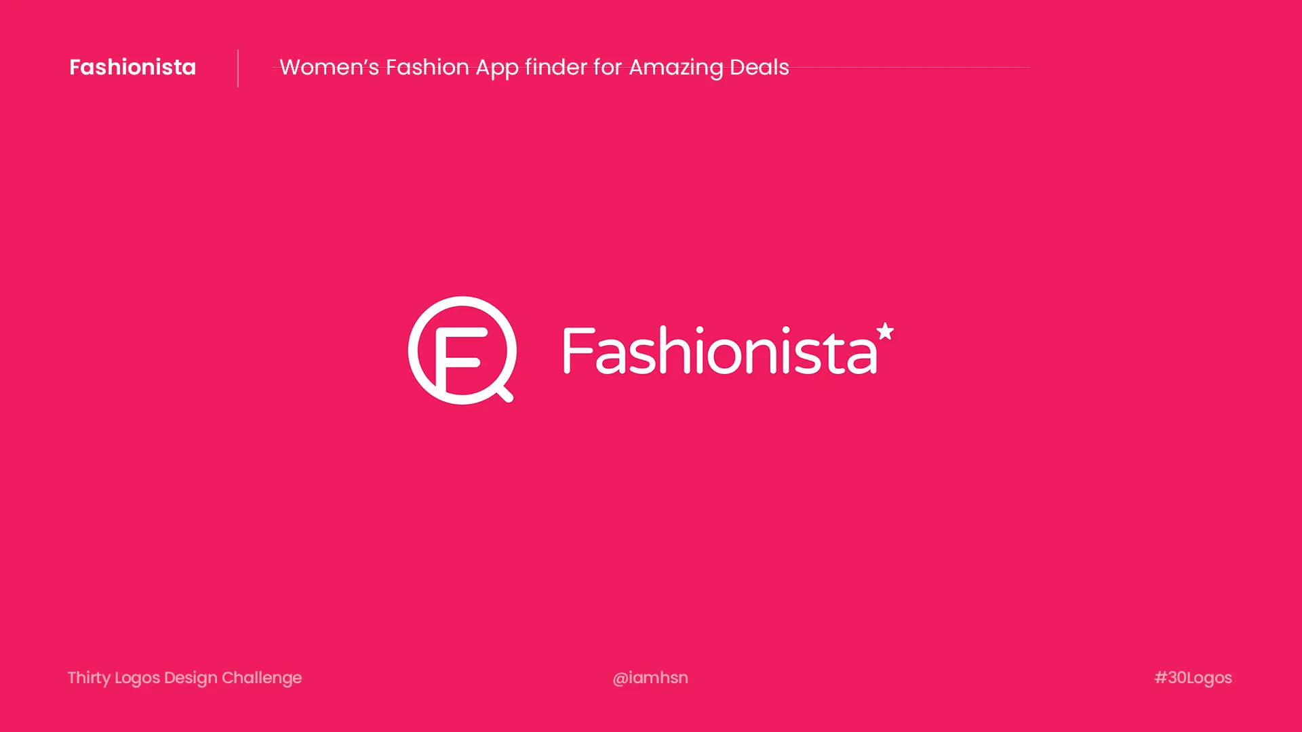This screenshot has width=1302, height=732.
Task: Click the #30Logos hashtag
Action: (1193, 678)
